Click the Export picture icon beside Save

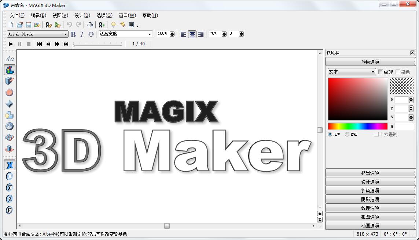click(37, 25)
